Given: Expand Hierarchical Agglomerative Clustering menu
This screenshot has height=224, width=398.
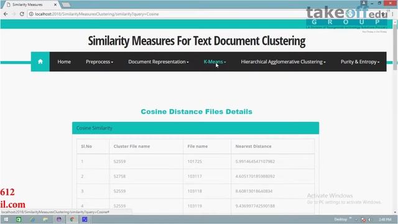Looking at the screenshot, I should [x=283, y=62].
